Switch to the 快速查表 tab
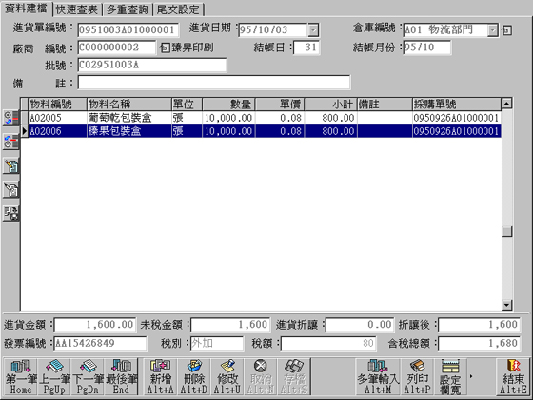 [x=77, y=10]
